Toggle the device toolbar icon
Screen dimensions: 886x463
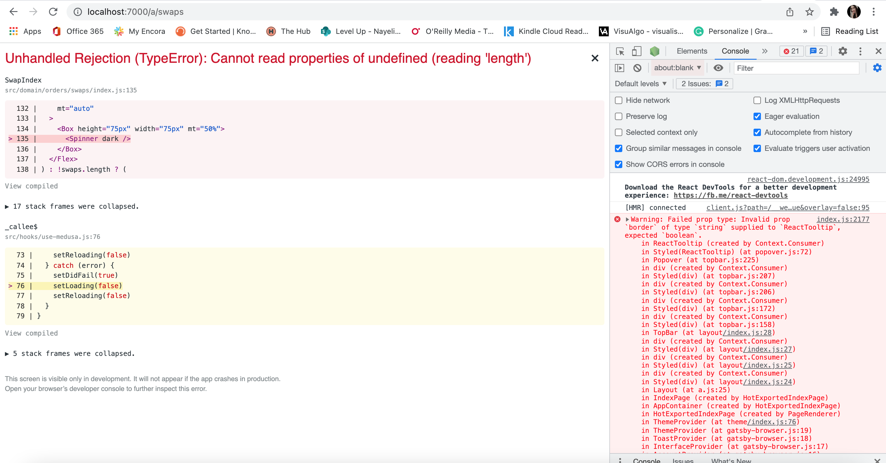coord(637,51)
